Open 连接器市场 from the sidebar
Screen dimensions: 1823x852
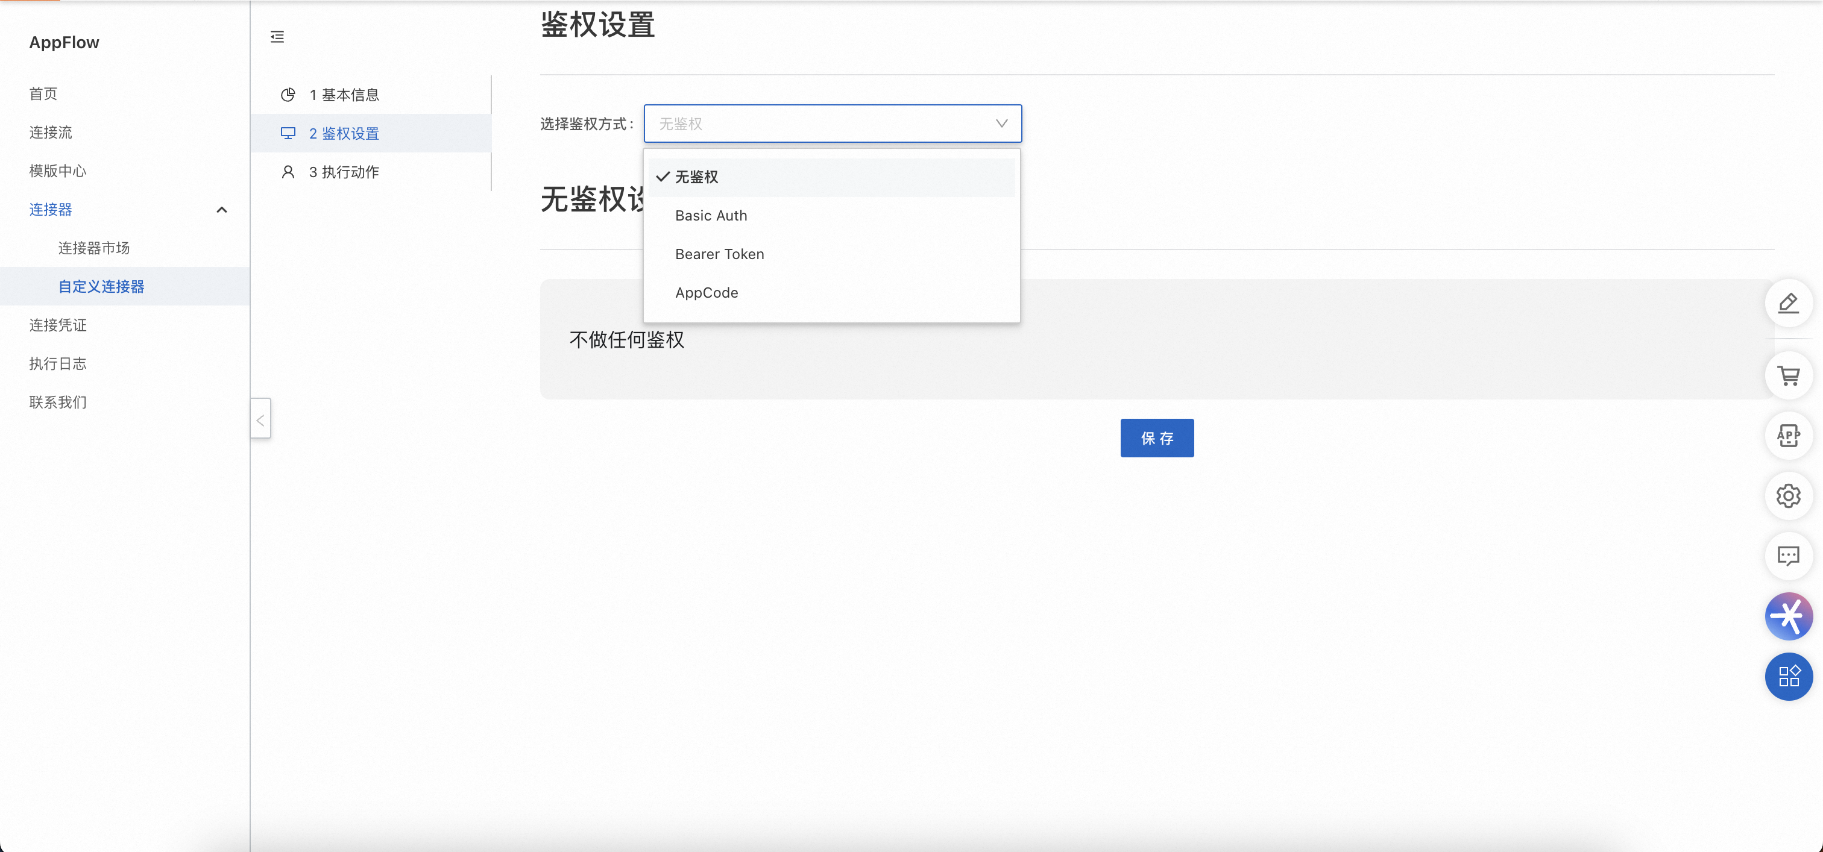click(x=92, y=248)
